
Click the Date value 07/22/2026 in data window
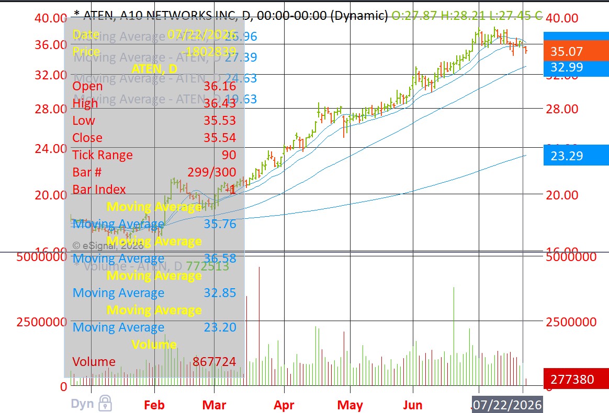pyautogui.click(x=202, y=34)
